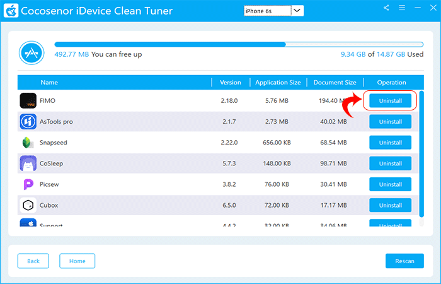Viewport: 441px width, 284px height.
Task: Click AsTools document size 40.02 MB
Action: click(333, 121)
